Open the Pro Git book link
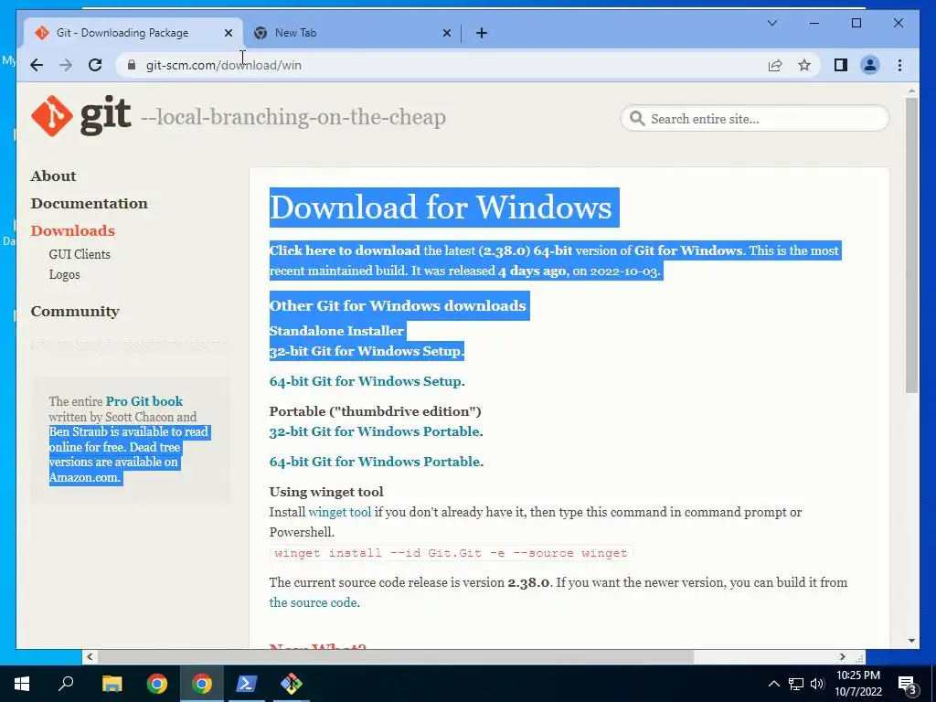Viewport: 936px width, 702px height. click(144, 401)
